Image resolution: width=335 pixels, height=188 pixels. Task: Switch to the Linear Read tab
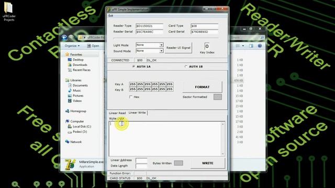pyautogui.click(x=117, y=113)
